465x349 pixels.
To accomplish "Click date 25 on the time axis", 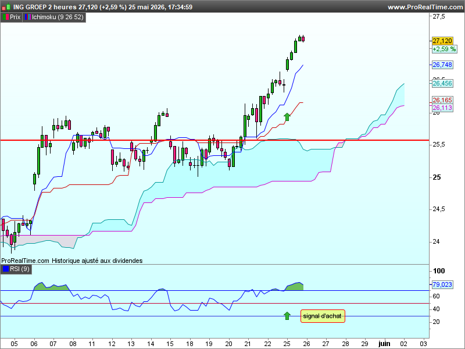I will pyautogui.click(x=287, y=344).
